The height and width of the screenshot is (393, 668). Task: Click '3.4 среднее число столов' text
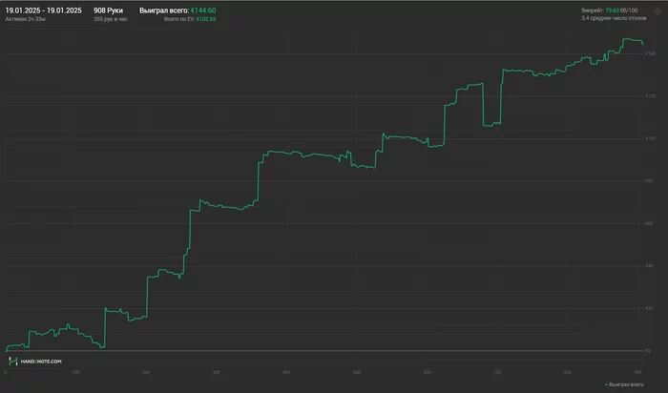614,18
